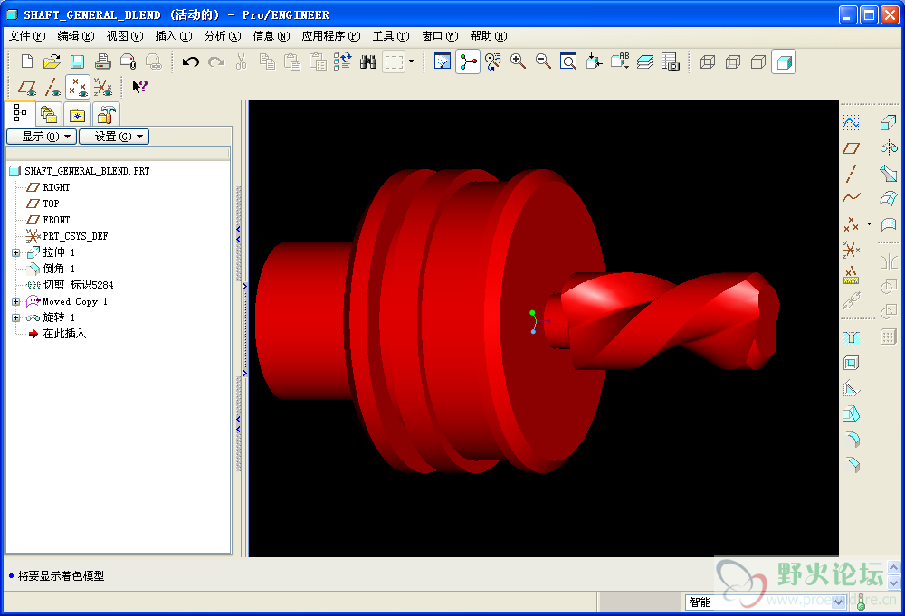The height and width of the screenshot is (616, 905).
Task: Undo the last action
Action: tap(190, 62)
